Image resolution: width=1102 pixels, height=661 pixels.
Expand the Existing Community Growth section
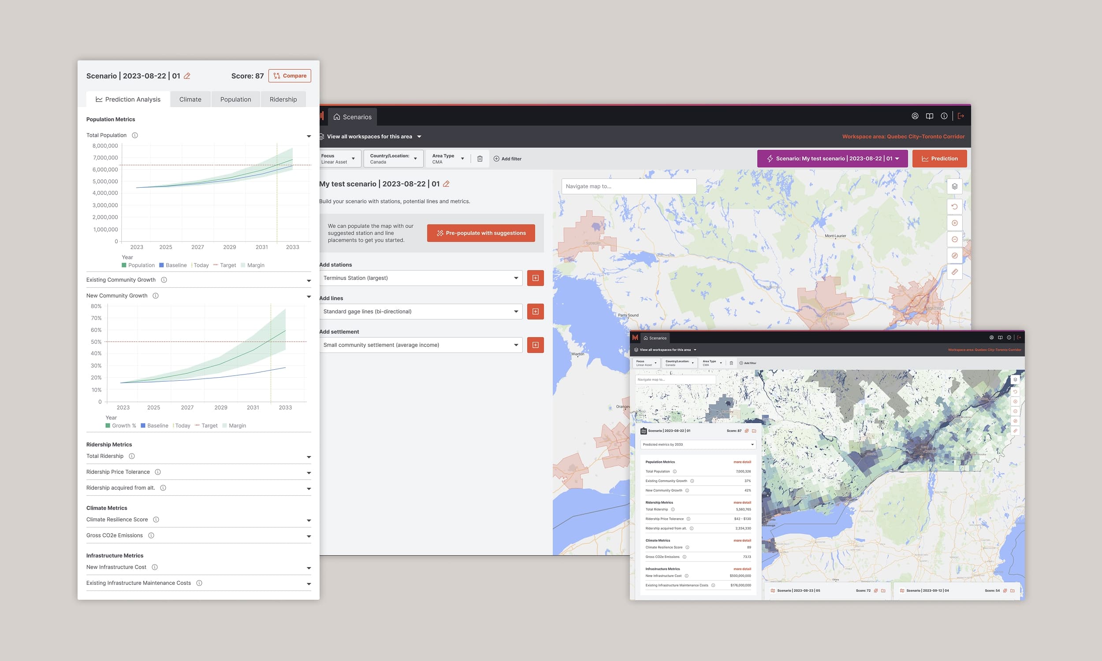[x=308, y=281]
